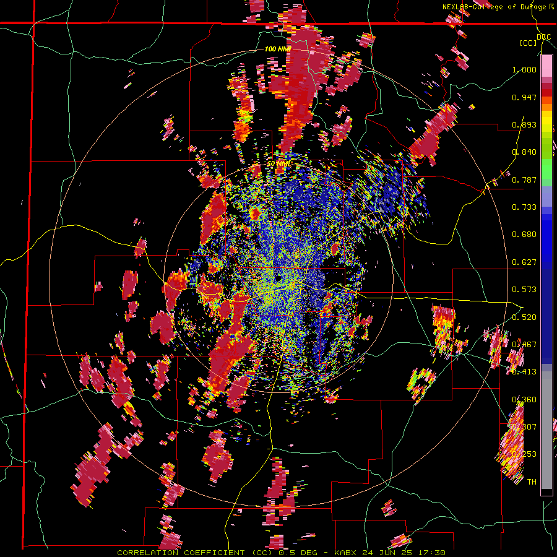
Task: Select the 0.733 scale value
Action: (x=524, y=207)
